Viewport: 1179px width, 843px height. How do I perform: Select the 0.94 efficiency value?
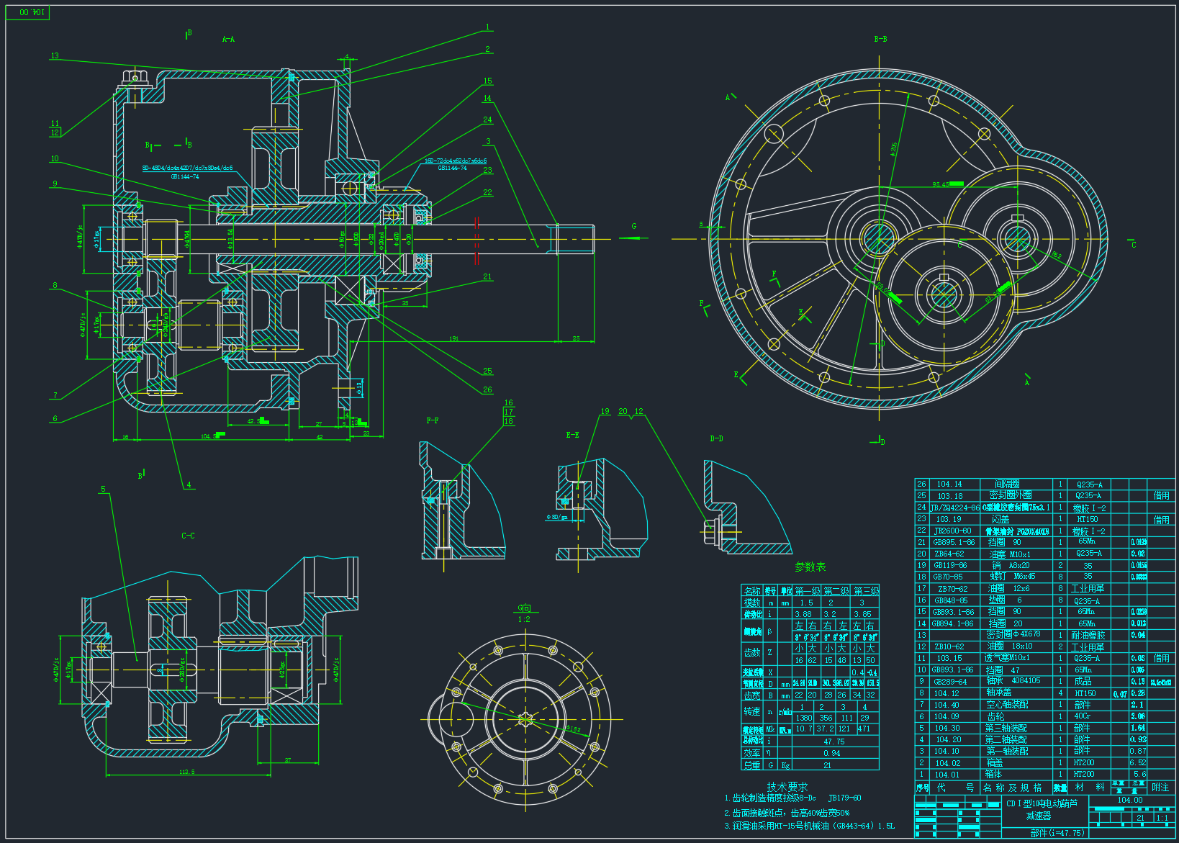831,753
